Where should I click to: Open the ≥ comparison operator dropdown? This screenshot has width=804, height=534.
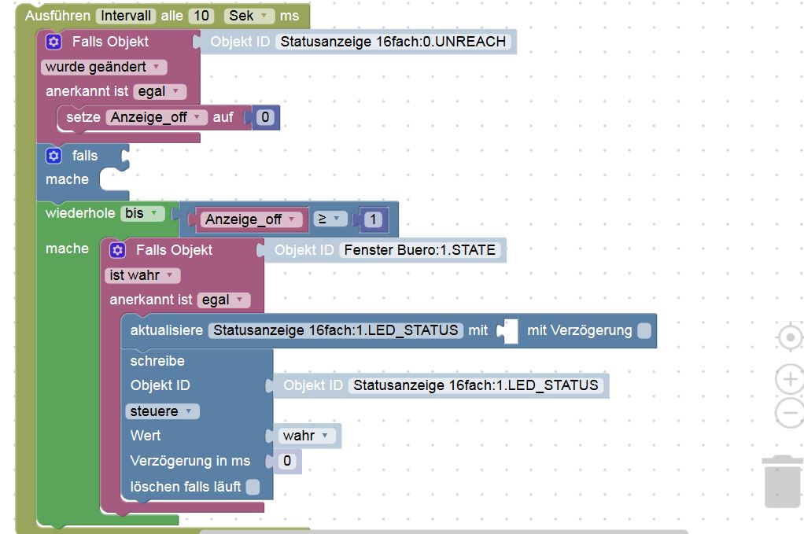tap(330, 219)
